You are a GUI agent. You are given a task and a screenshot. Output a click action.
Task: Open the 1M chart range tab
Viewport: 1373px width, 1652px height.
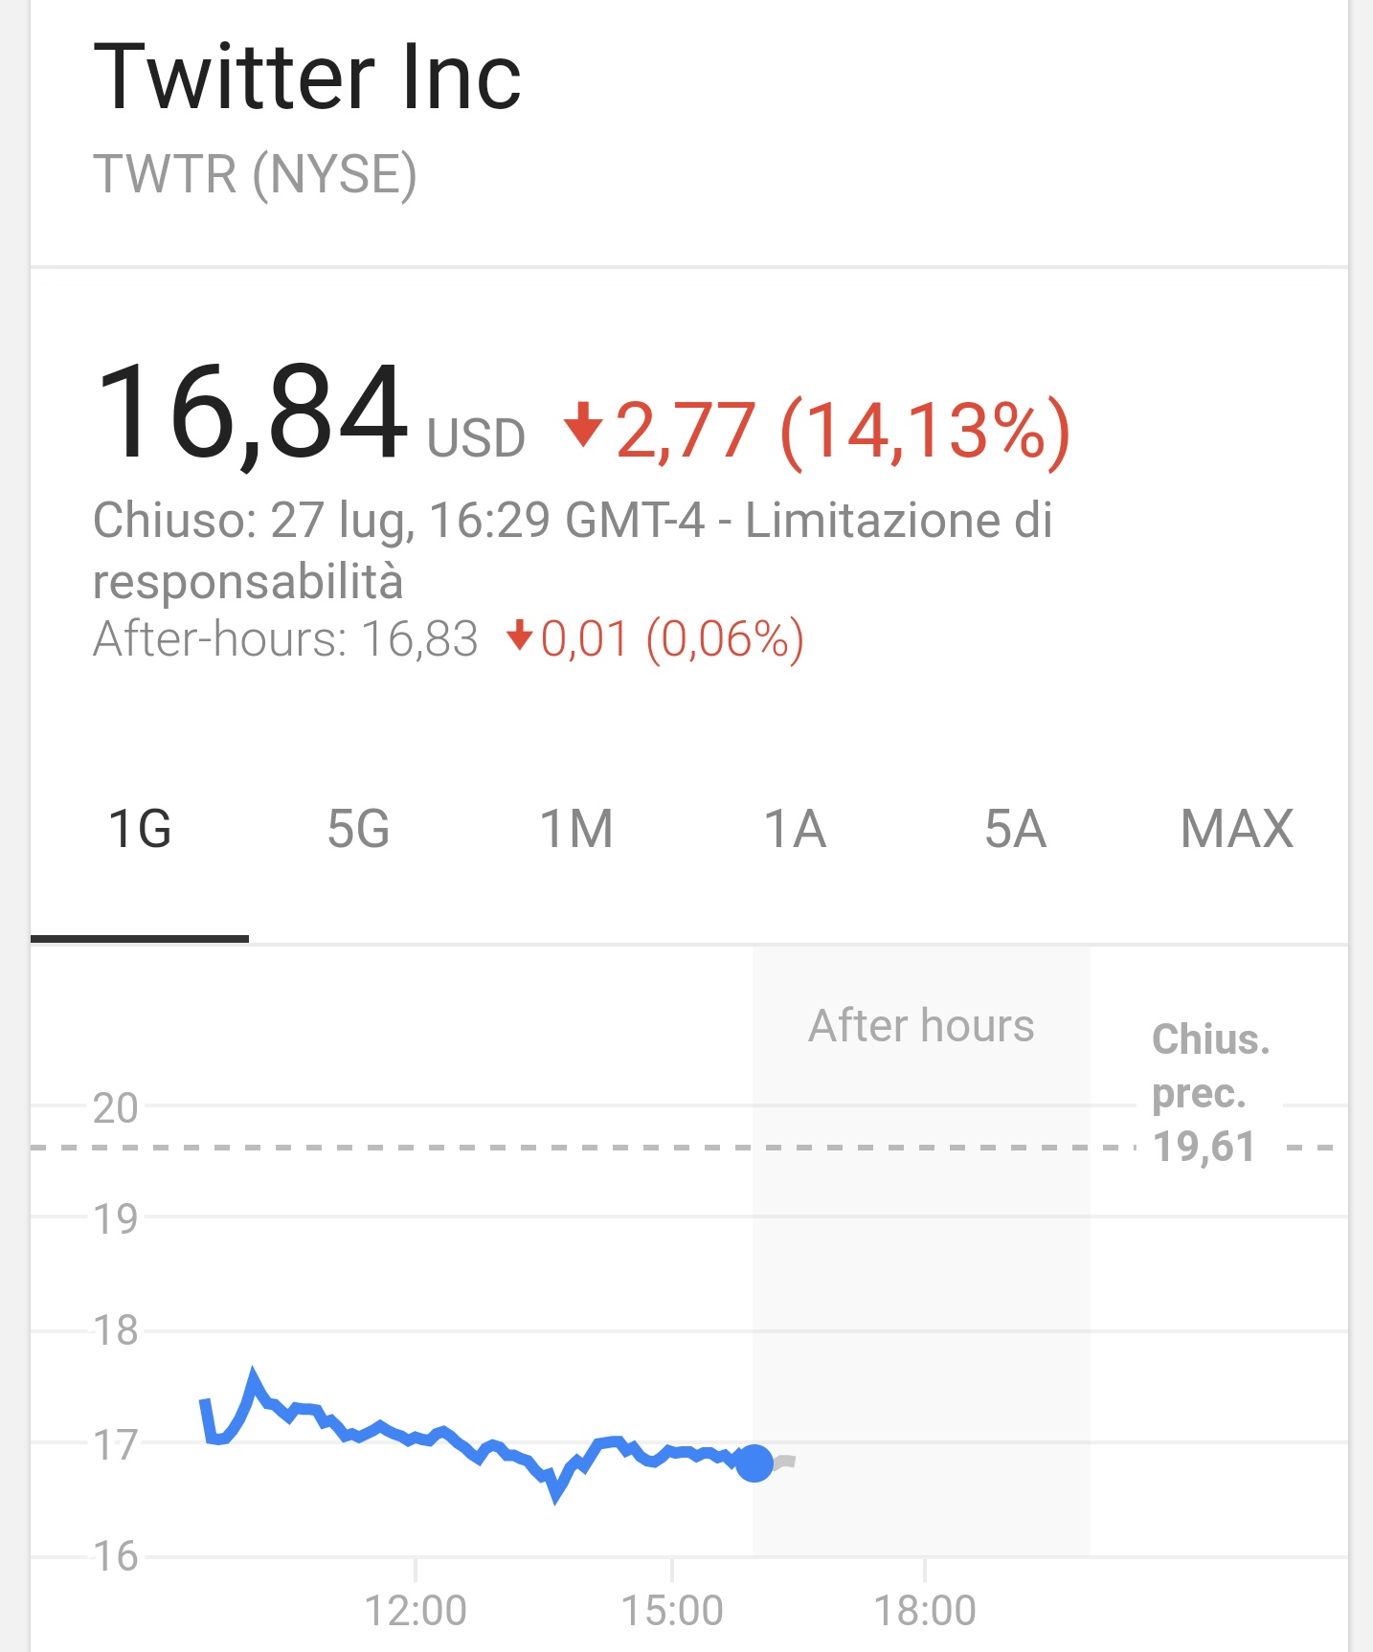(x=576, y=829)
